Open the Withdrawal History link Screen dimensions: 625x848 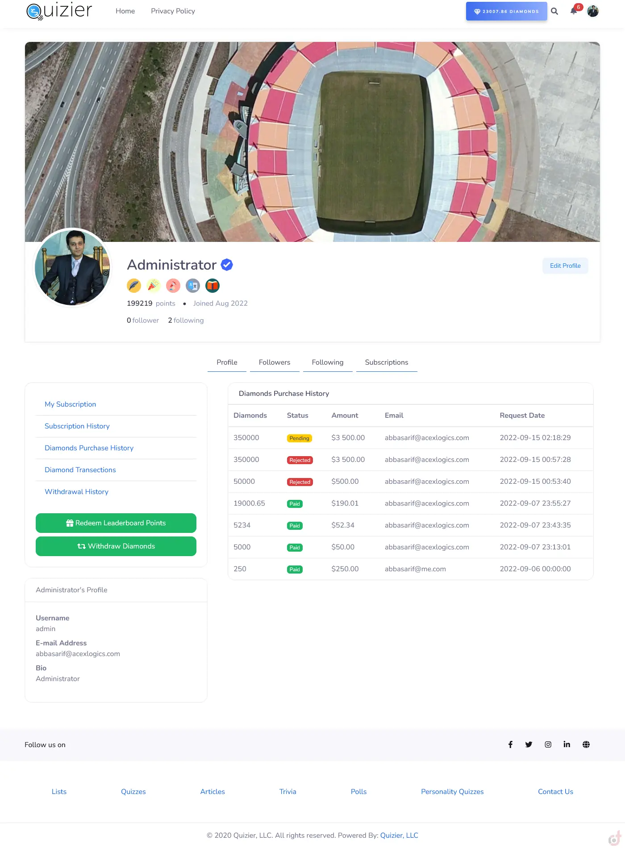coord(76,492)
